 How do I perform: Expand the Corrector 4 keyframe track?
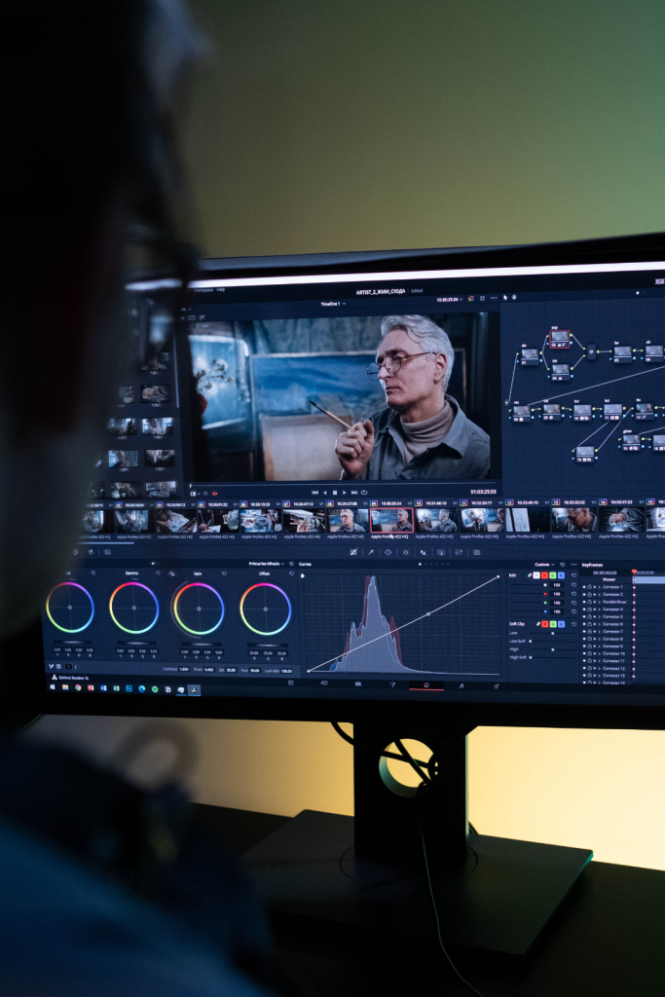[599, 609]
